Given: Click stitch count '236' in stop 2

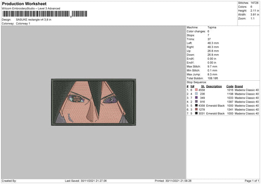Looking at the screenshot, I should point(202,94).
